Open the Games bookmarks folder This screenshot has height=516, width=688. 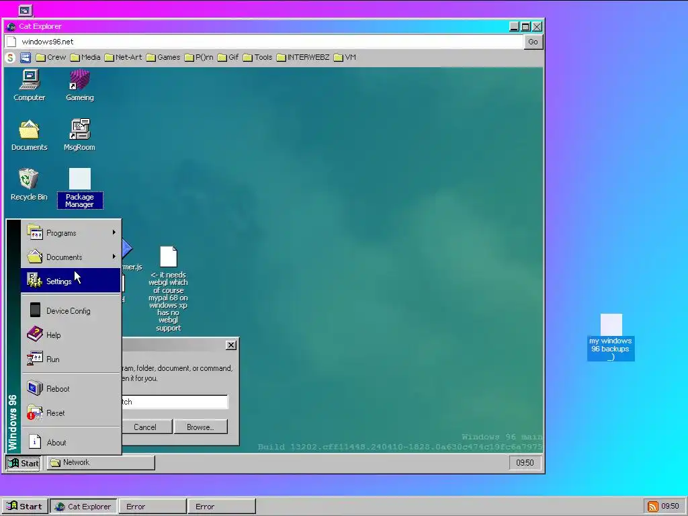tap(163, 58)
